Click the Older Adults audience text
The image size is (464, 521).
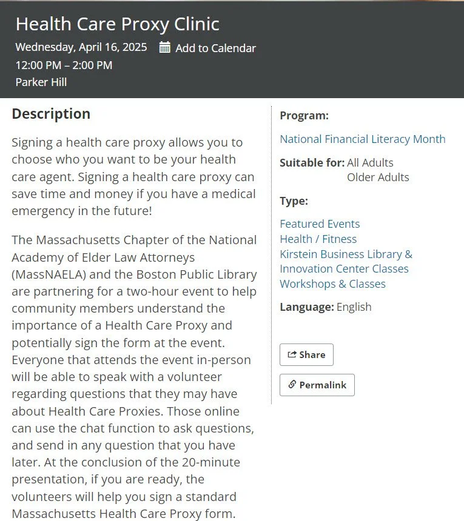(378, 178)
